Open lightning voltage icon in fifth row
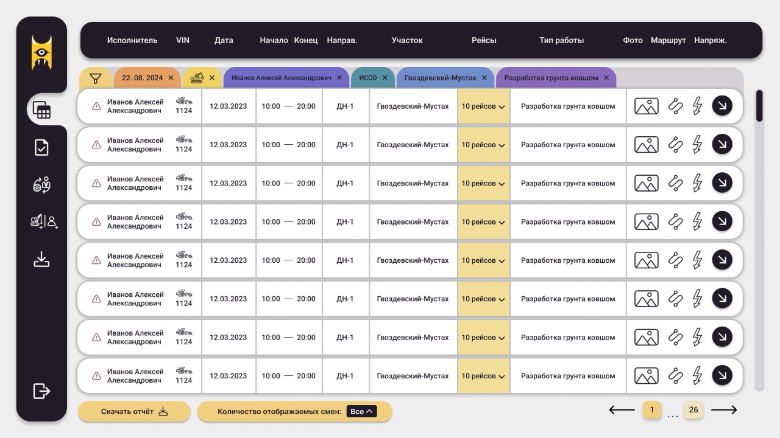 click(698, 260)
